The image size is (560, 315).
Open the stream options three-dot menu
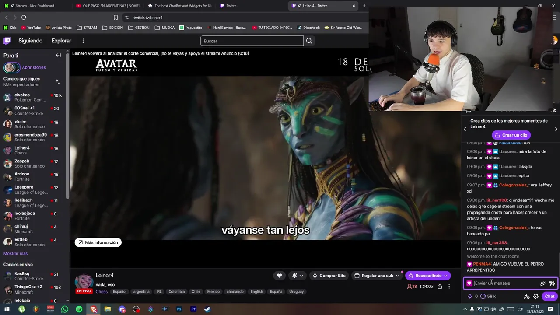[x=449, y=287]
